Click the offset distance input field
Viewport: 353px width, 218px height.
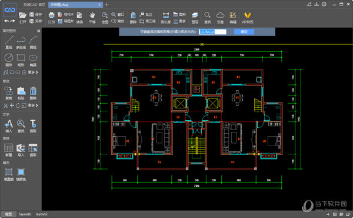point(213,32)
